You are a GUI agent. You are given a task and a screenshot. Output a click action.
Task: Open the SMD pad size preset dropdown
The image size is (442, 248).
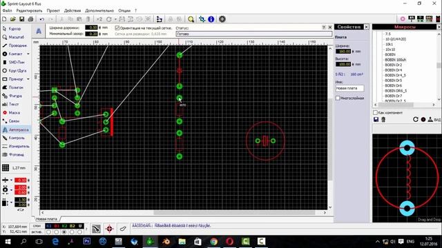11,202
